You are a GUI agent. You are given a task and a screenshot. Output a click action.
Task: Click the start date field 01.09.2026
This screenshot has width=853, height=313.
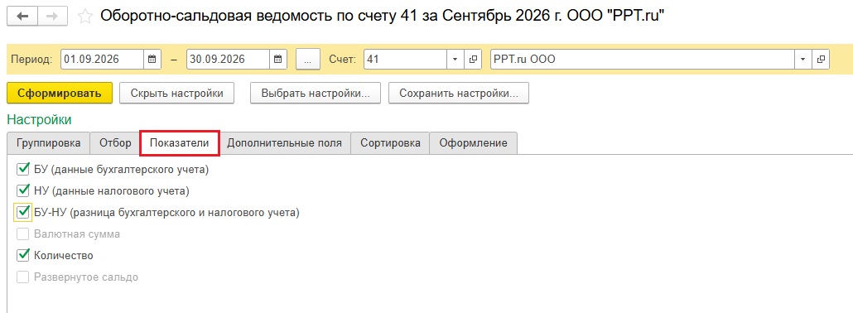[102, 60]
